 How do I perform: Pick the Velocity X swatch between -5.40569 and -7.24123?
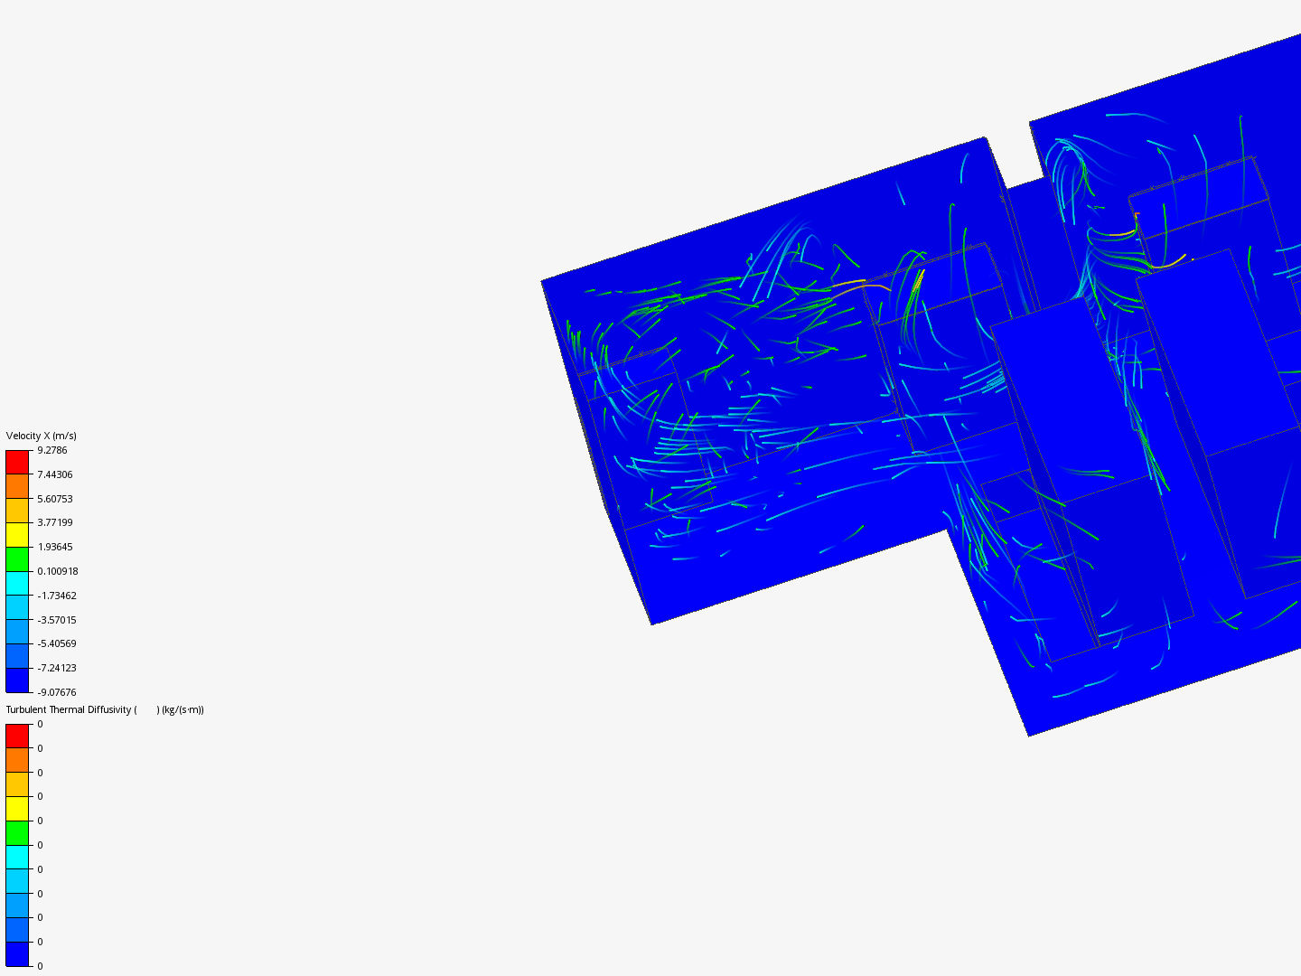(17, 656)
